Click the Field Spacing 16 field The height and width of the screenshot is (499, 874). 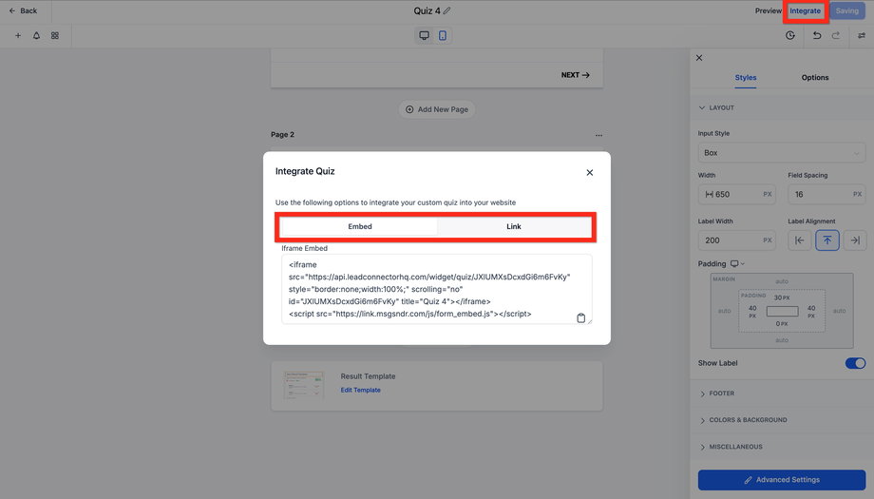click(826, 194)
